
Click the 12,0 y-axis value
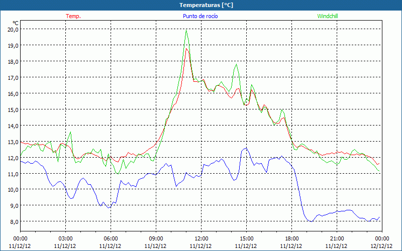point(14,158)
